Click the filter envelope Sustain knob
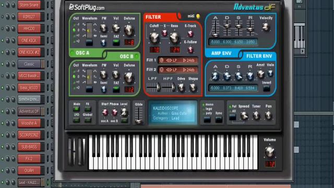The height and width of the screenshot is (188, 334). coord(238,76)
